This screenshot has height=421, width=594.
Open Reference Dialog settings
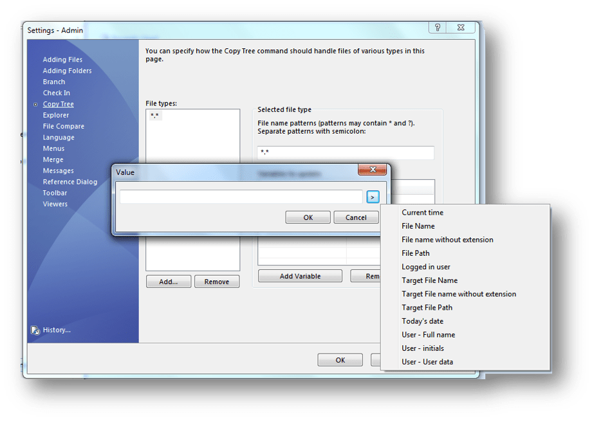pyautogui.click(x=70, y=181)
